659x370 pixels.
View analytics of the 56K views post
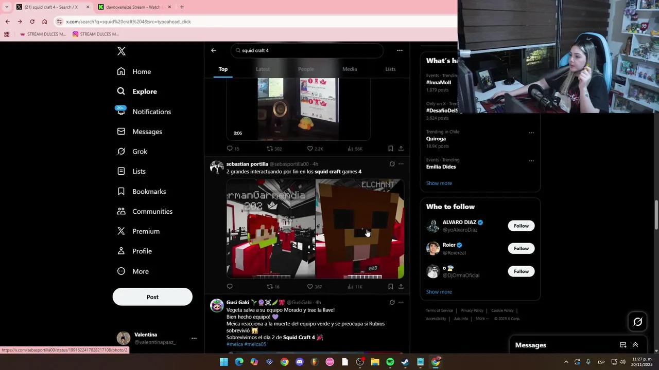(355, 149)
